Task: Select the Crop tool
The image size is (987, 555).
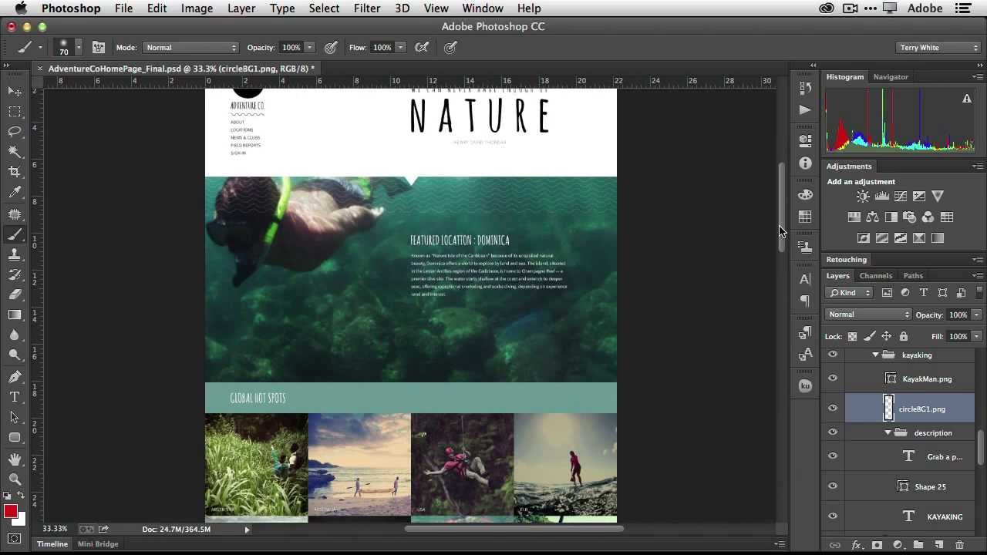Action: [x=15, y=171]
